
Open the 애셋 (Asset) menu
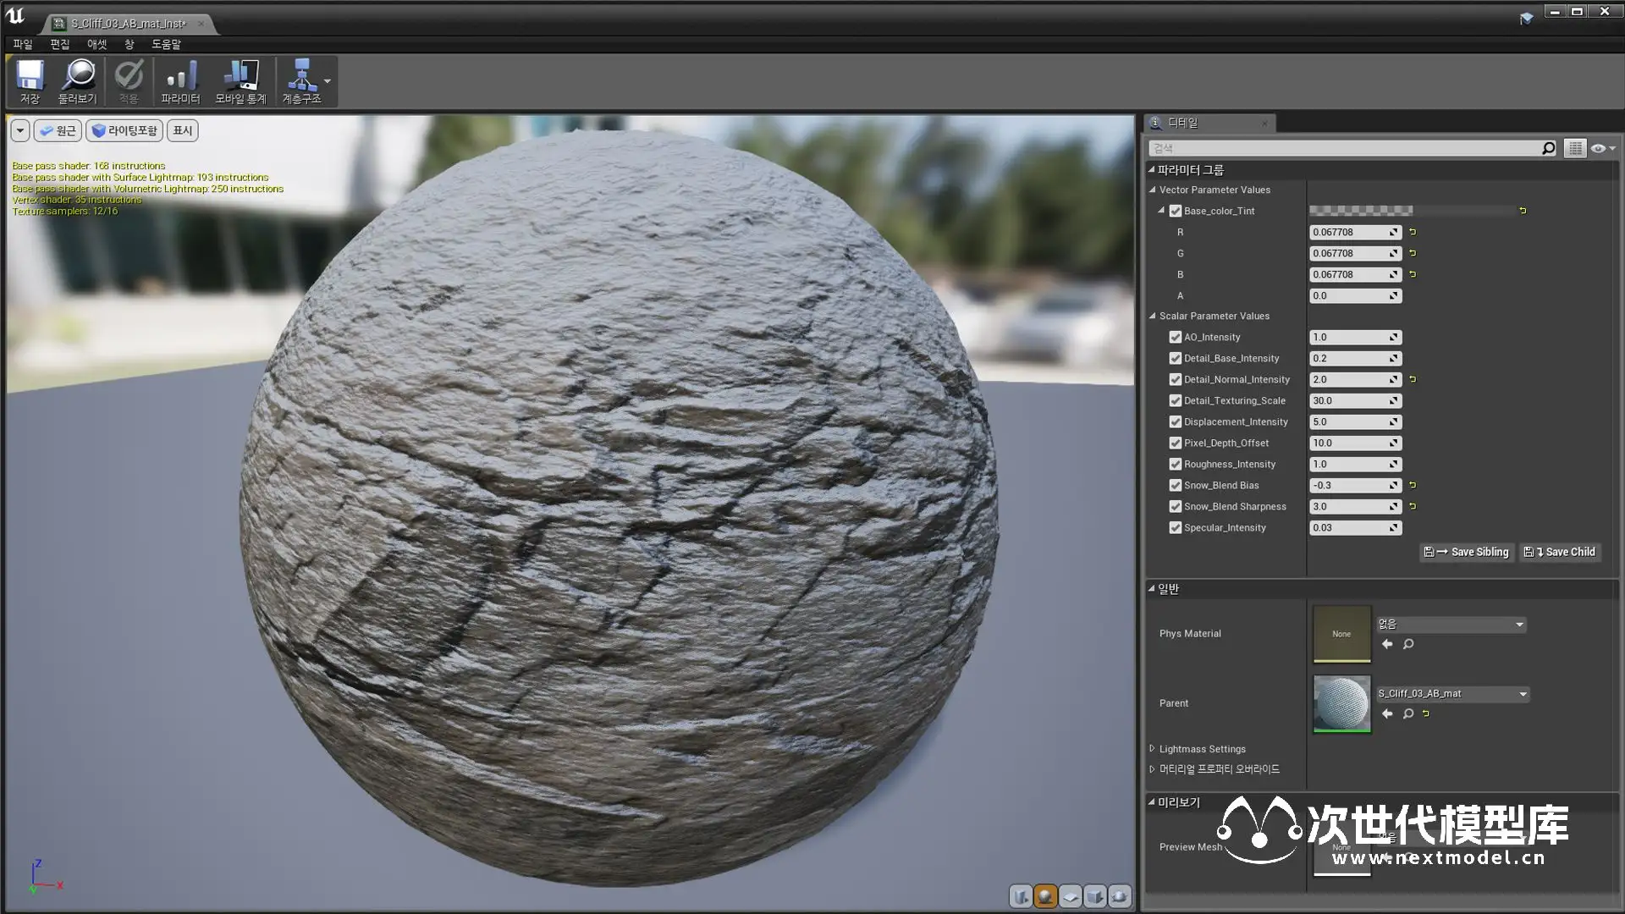click(x=96, y=44)
